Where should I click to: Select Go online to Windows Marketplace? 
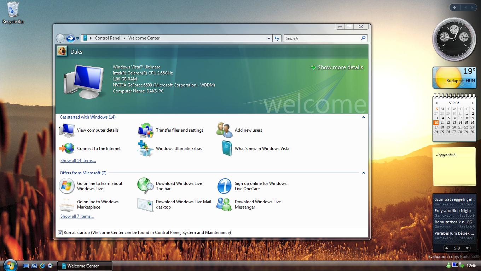click(x=89, y=204)
